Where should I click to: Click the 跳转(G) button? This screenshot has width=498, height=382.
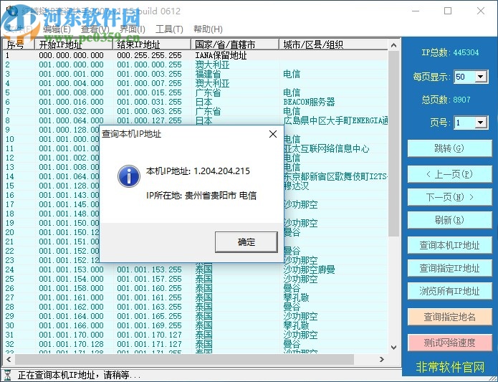[449, 148]
